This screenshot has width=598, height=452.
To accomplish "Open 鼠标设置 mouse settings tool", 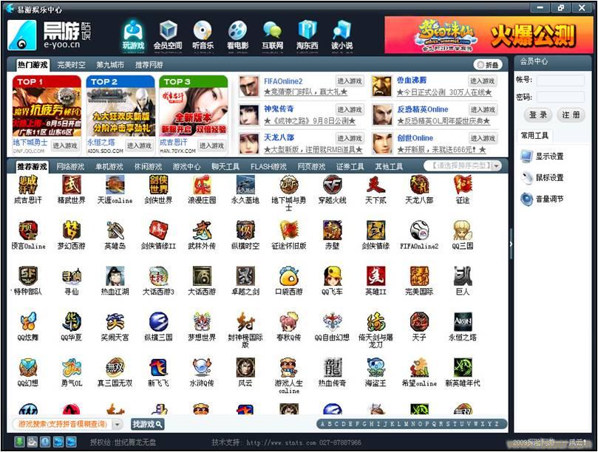I will pyautogui.click(x=542, y=177).
